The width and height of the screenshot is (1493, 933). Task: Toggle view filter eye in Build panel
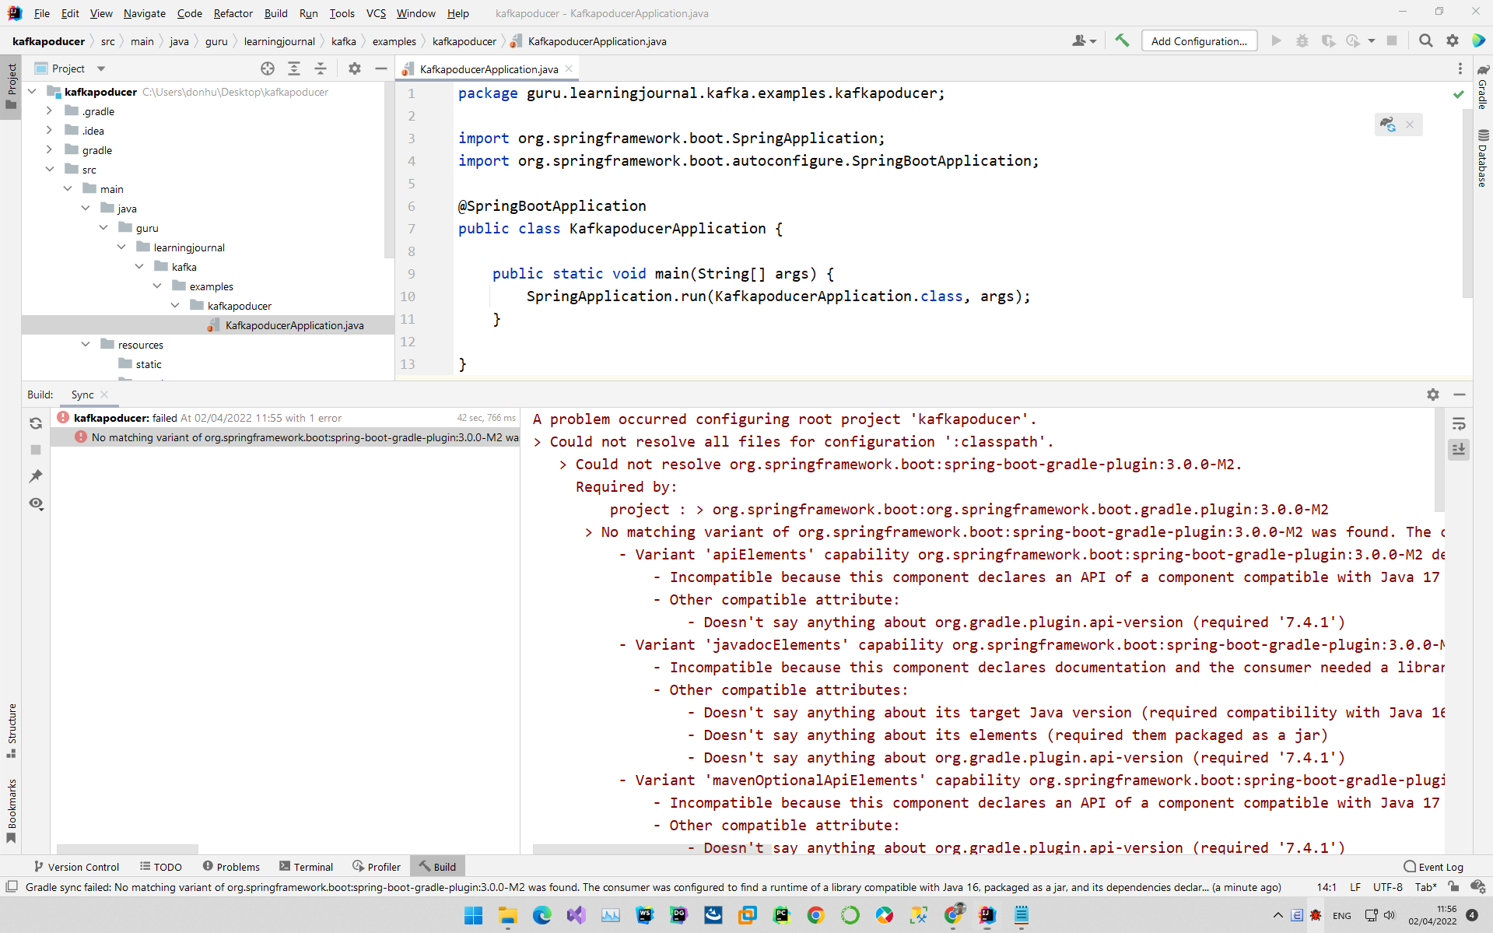click(x=36, y=504)
